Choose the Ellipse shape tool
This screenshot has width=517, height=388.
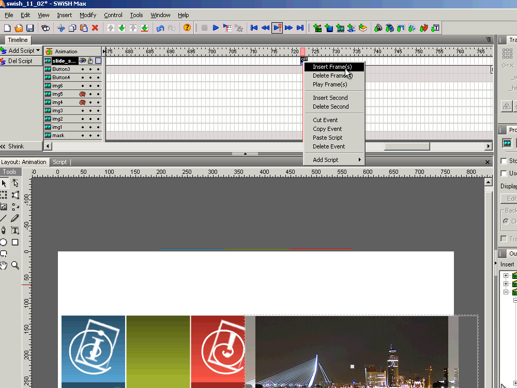(x=4, y=242)
